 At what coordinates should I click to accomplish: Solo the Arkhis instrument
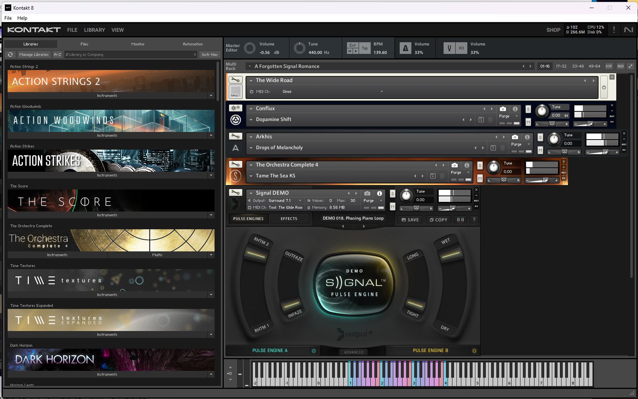tap(540, 138)
